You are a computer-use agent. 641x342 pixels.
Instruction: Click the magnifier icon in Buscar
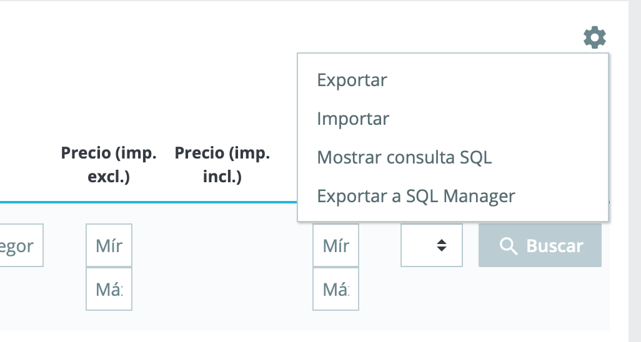pyautogui.click(x=508, y=246)
